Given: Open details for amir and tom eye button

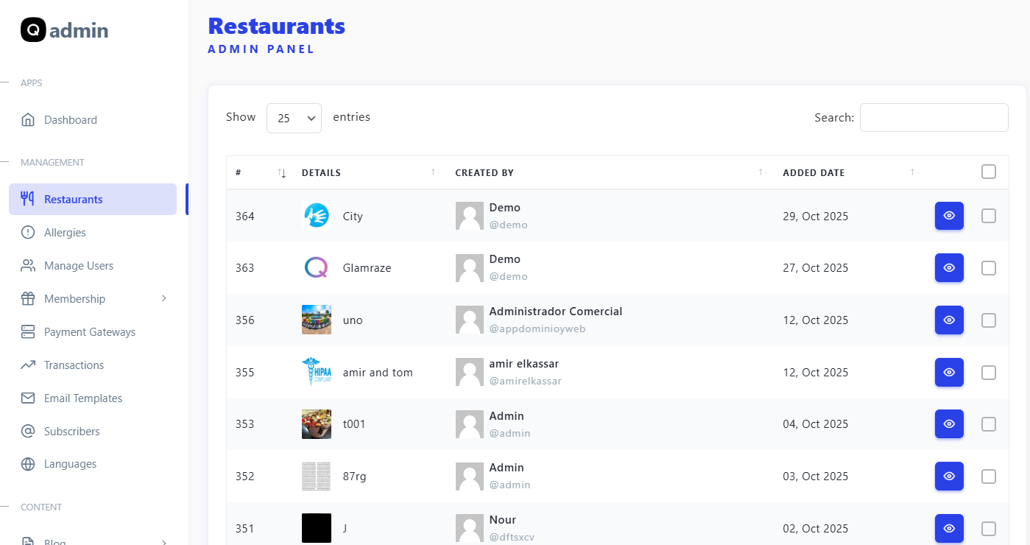Looking at the screenshot, I should (x=949, y=372).
